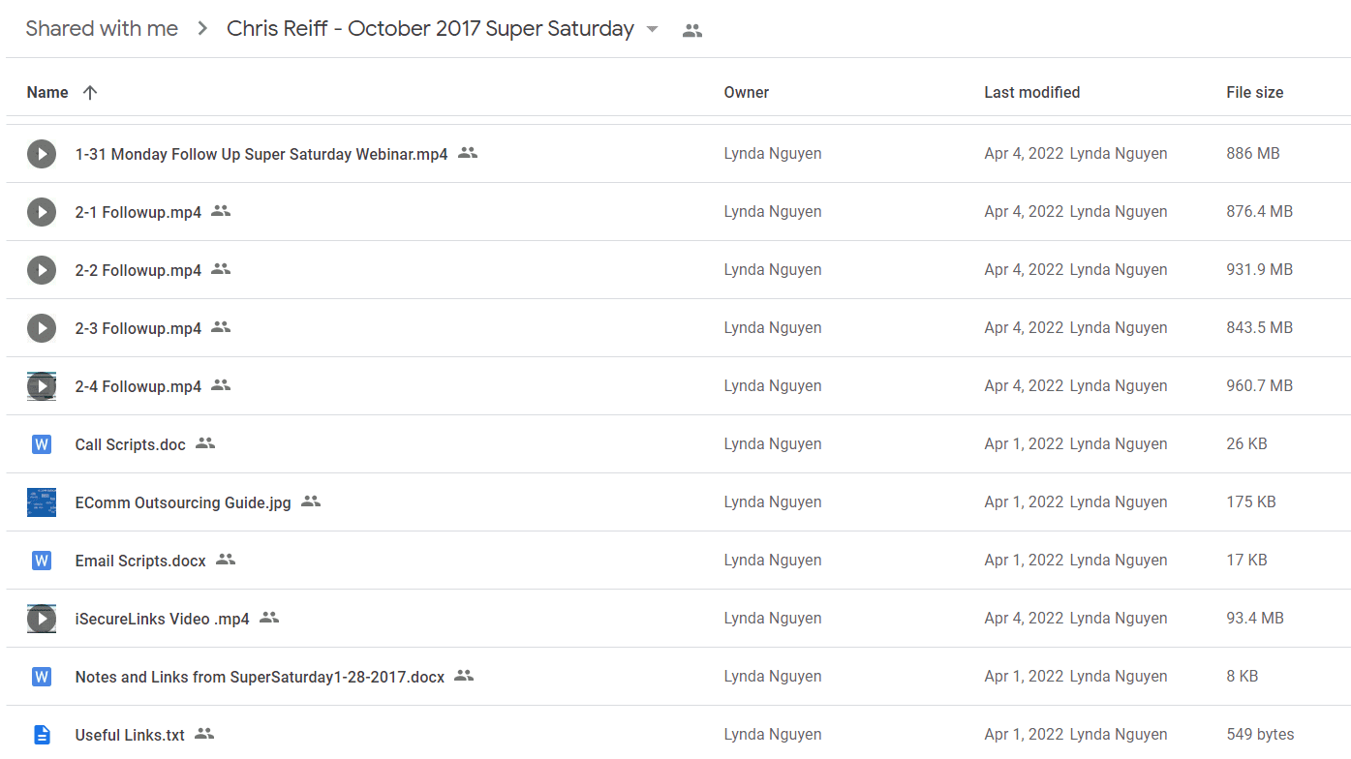Go back to Shared with me
Screen dimensions: 1351x759
point(102,29)
